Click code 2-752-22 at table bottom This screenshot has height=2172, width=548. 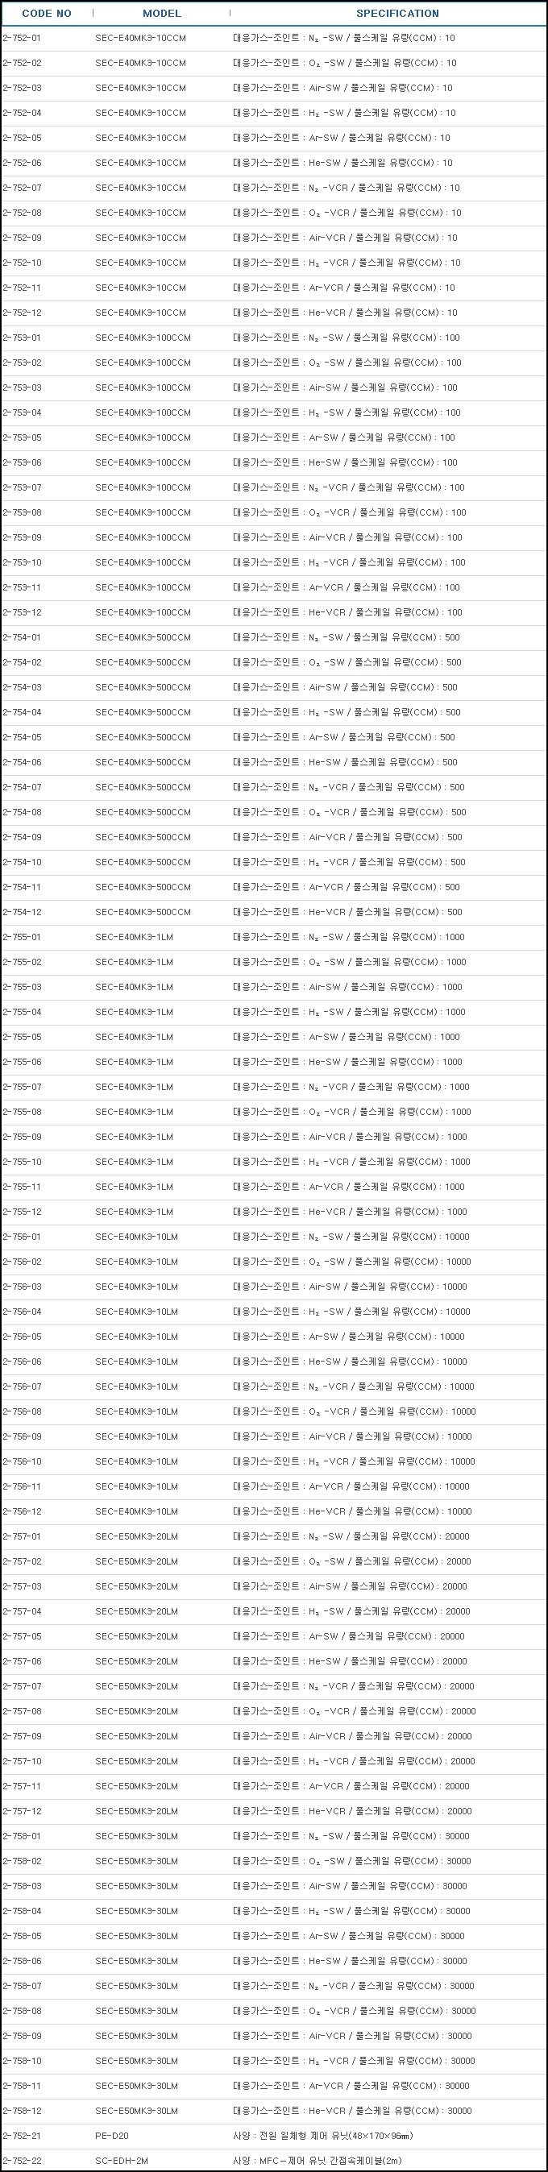(x=21, y=2161)
